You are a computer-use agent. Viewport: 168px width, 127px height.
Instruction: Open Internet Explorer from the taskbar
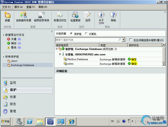(71, 122)
